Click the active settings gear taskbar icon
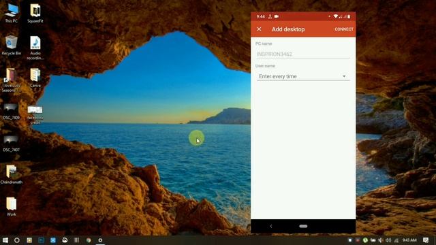The image size is (436, 245). point(100,240)
